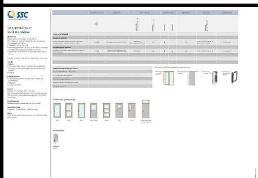Screen dimensions: 258x178
Task: Click the 'Ytskikt' section heading
Action: pyautogui.click(x=10, y=62)
